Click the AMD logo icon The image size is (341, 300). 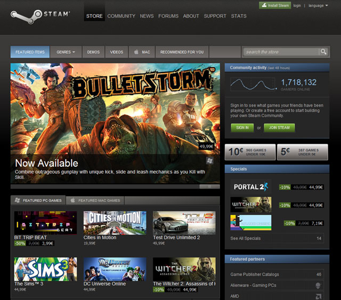pos(319,296)
